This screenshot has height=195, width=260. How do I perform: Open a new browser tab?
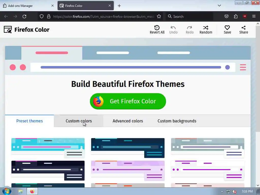(x=119, y=6)
